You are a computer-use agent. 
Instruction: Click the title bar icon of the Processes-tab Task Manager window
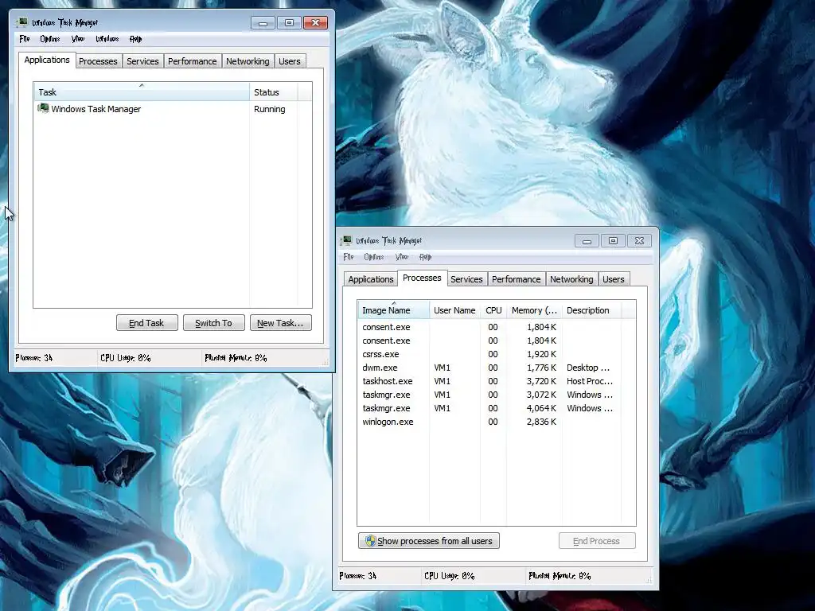346,240
